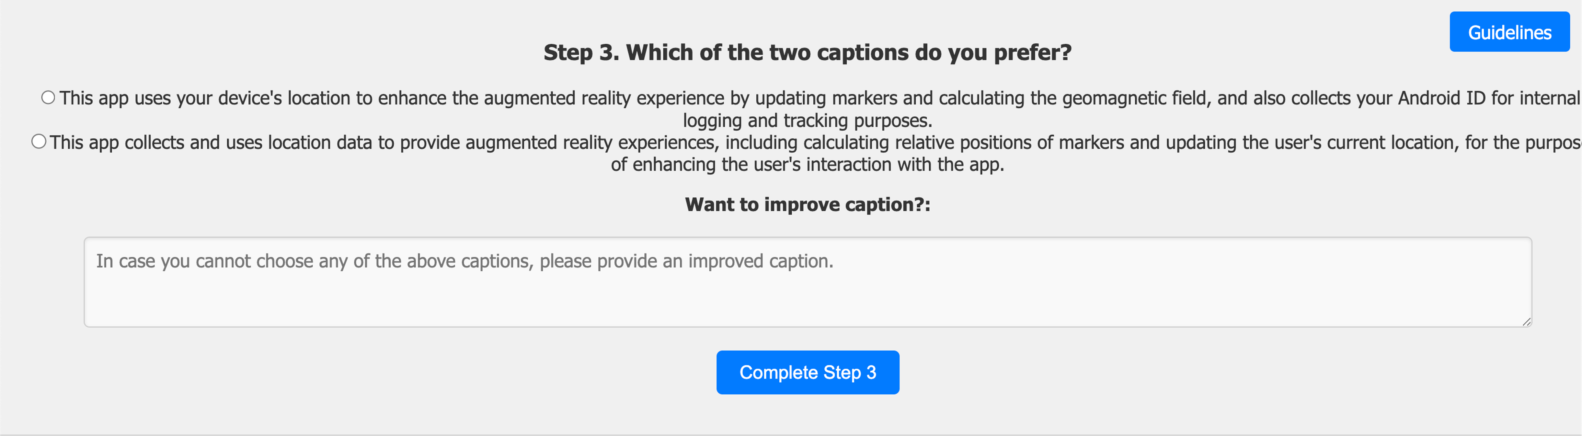Click the words "Android ID" in first caption

click(x=1441, y=98)
